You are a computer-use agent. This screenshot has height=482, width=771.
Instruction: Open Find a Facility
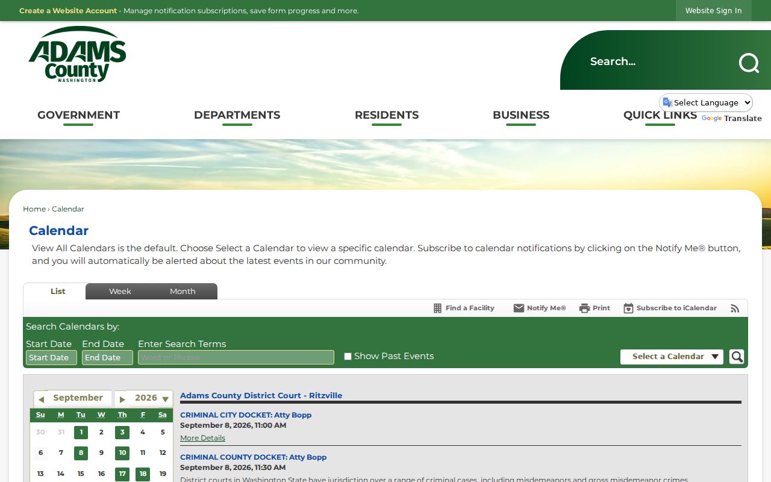pos(464,308)
